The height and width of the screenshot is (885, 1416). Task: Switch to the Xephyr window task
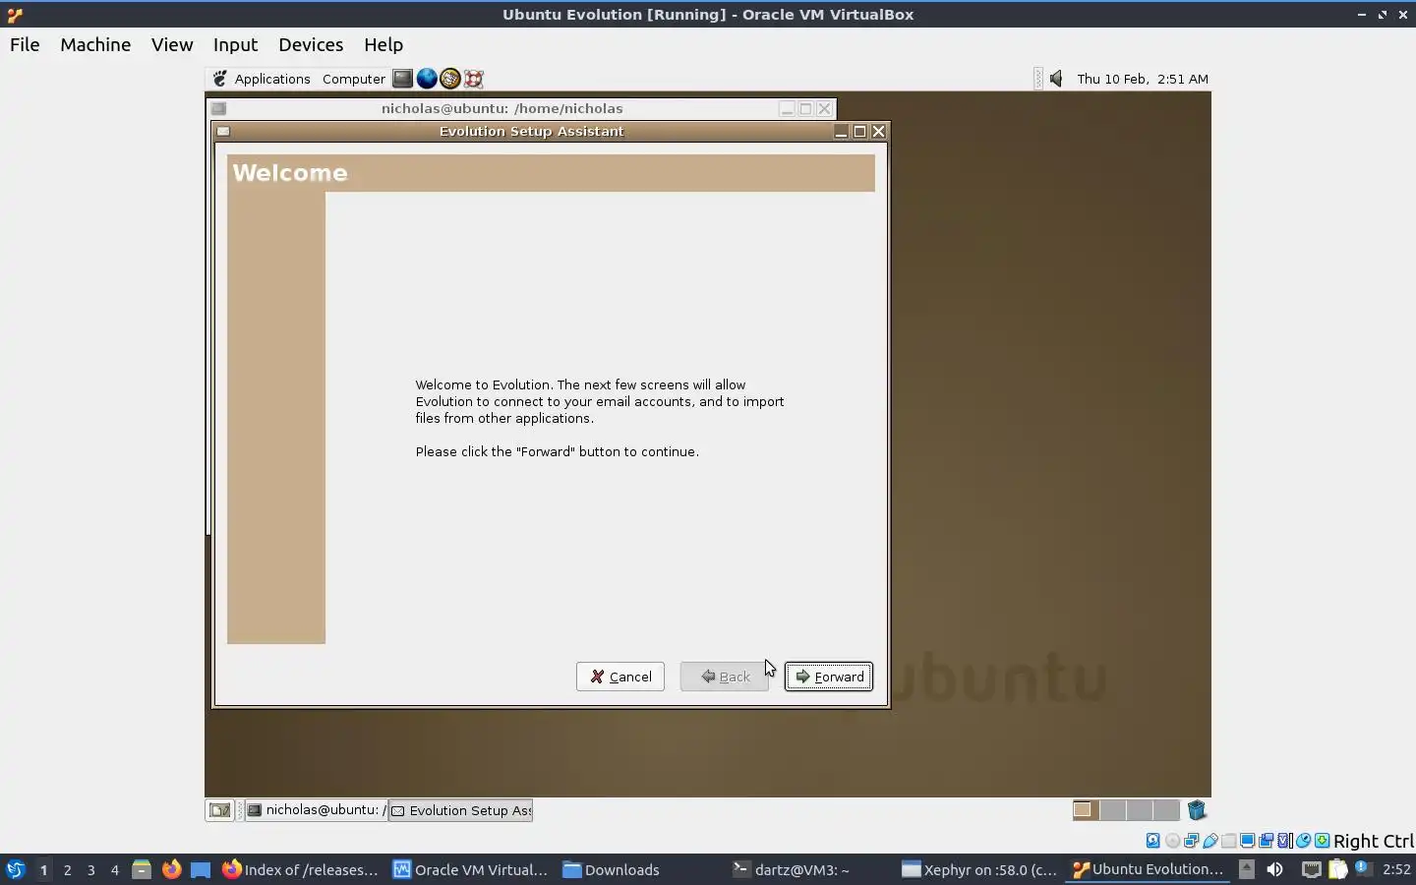pos(980,869)
